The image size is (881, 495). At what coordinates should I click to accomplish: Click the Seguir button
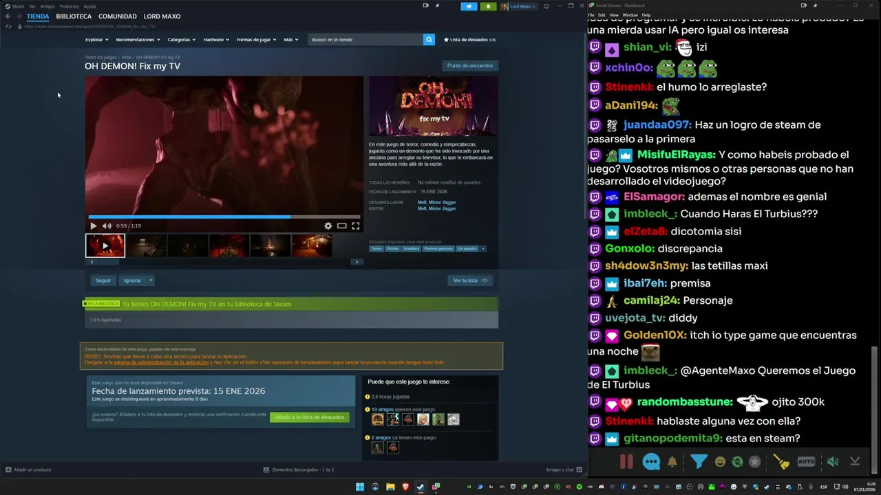(x=103, y=280)
